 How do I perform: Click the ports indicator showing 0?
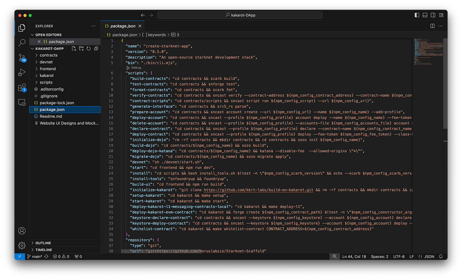(78, 256)
